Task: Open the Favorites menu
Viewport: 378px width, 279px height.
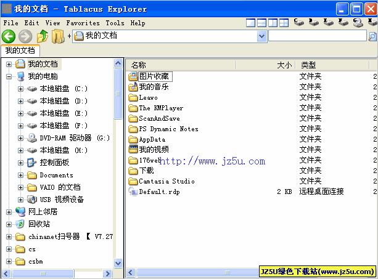Action: pos(83,23)
